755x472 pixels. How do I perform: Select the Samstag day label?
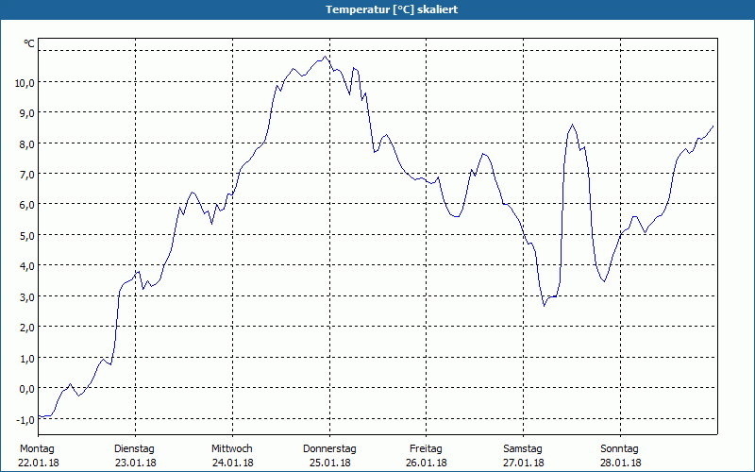click(x=523, y=449)
